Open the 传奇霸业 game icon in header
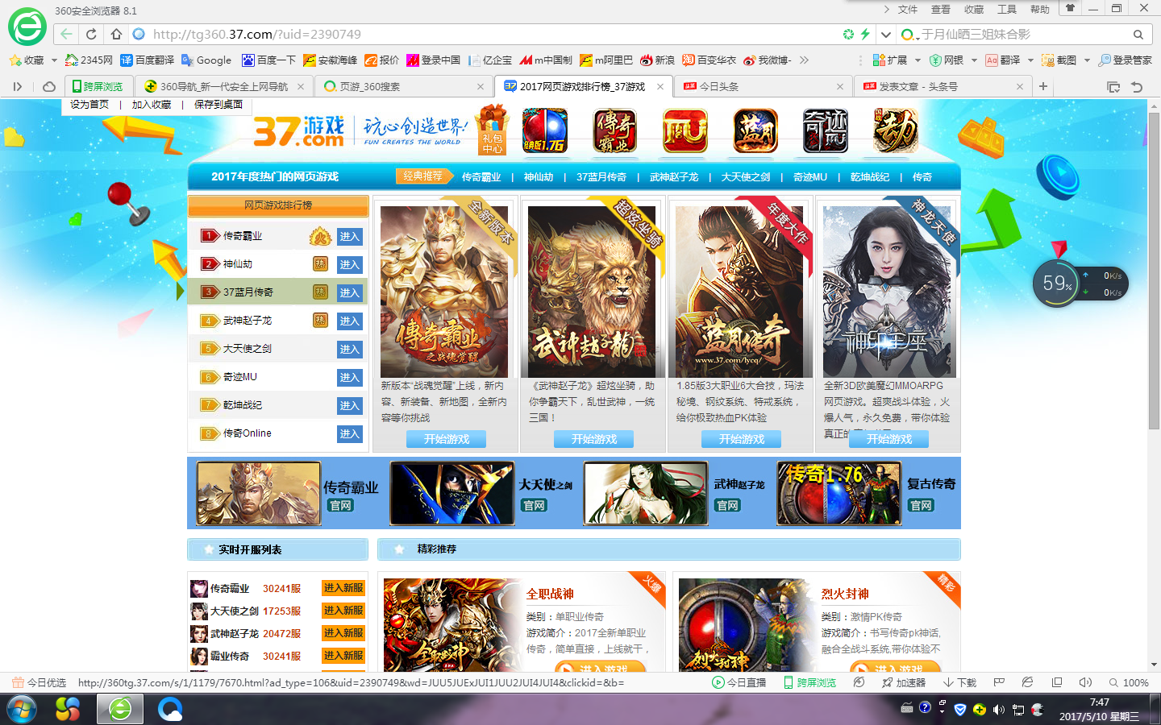This screenshot has width=1161, height=725. point(615,130)
